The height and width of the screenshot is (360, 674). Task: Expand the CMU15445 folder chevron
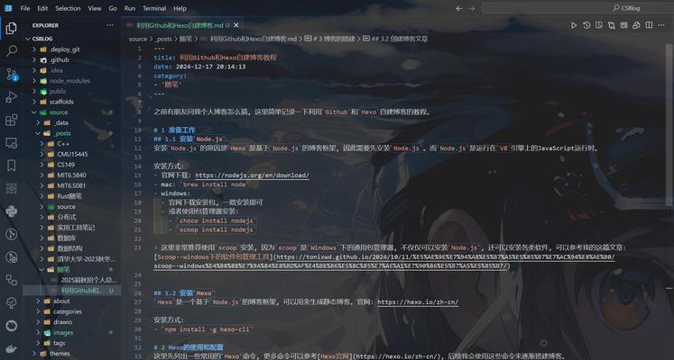pos(42,154)
